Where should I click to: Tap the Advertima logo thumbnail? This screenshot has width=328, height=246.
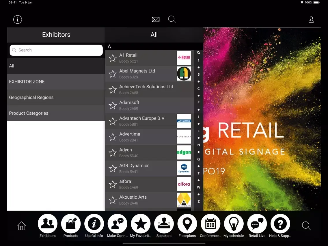point(184,137)
